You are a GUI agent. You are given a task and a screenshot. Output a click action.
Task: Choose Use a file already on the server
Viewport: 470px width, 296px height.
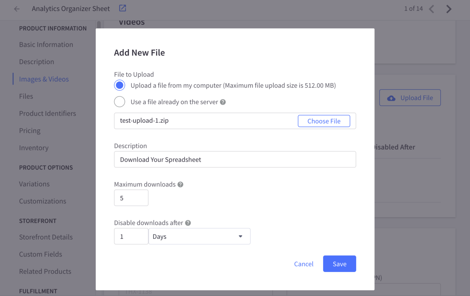[119, 102]
